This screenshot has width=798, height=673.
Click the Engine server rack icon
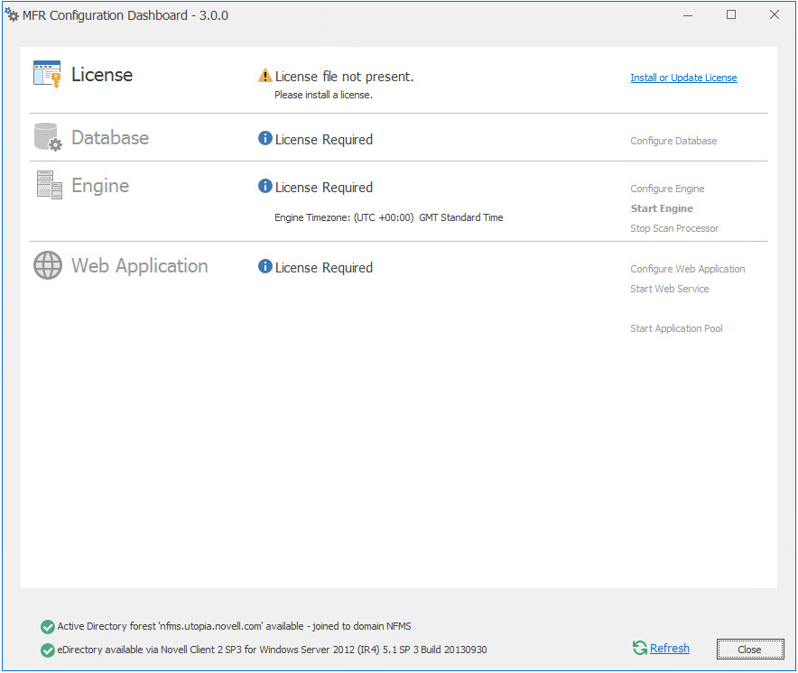click(49, 185)
